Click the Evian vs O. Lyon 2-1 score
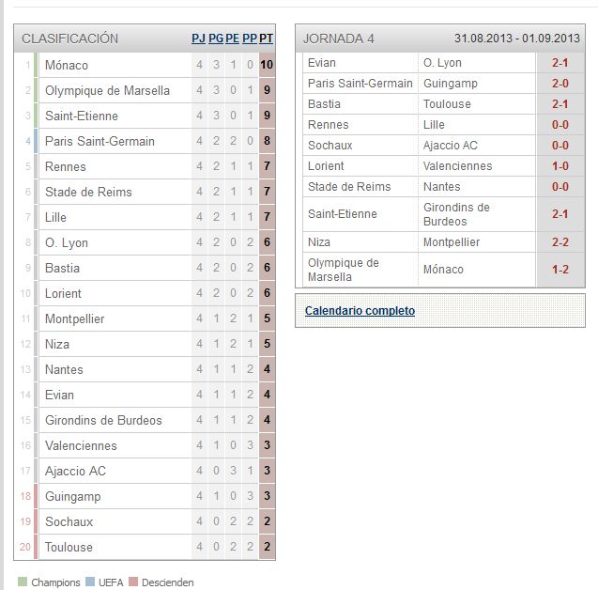This screenshot has width=598, height=590. click(560, 63)
